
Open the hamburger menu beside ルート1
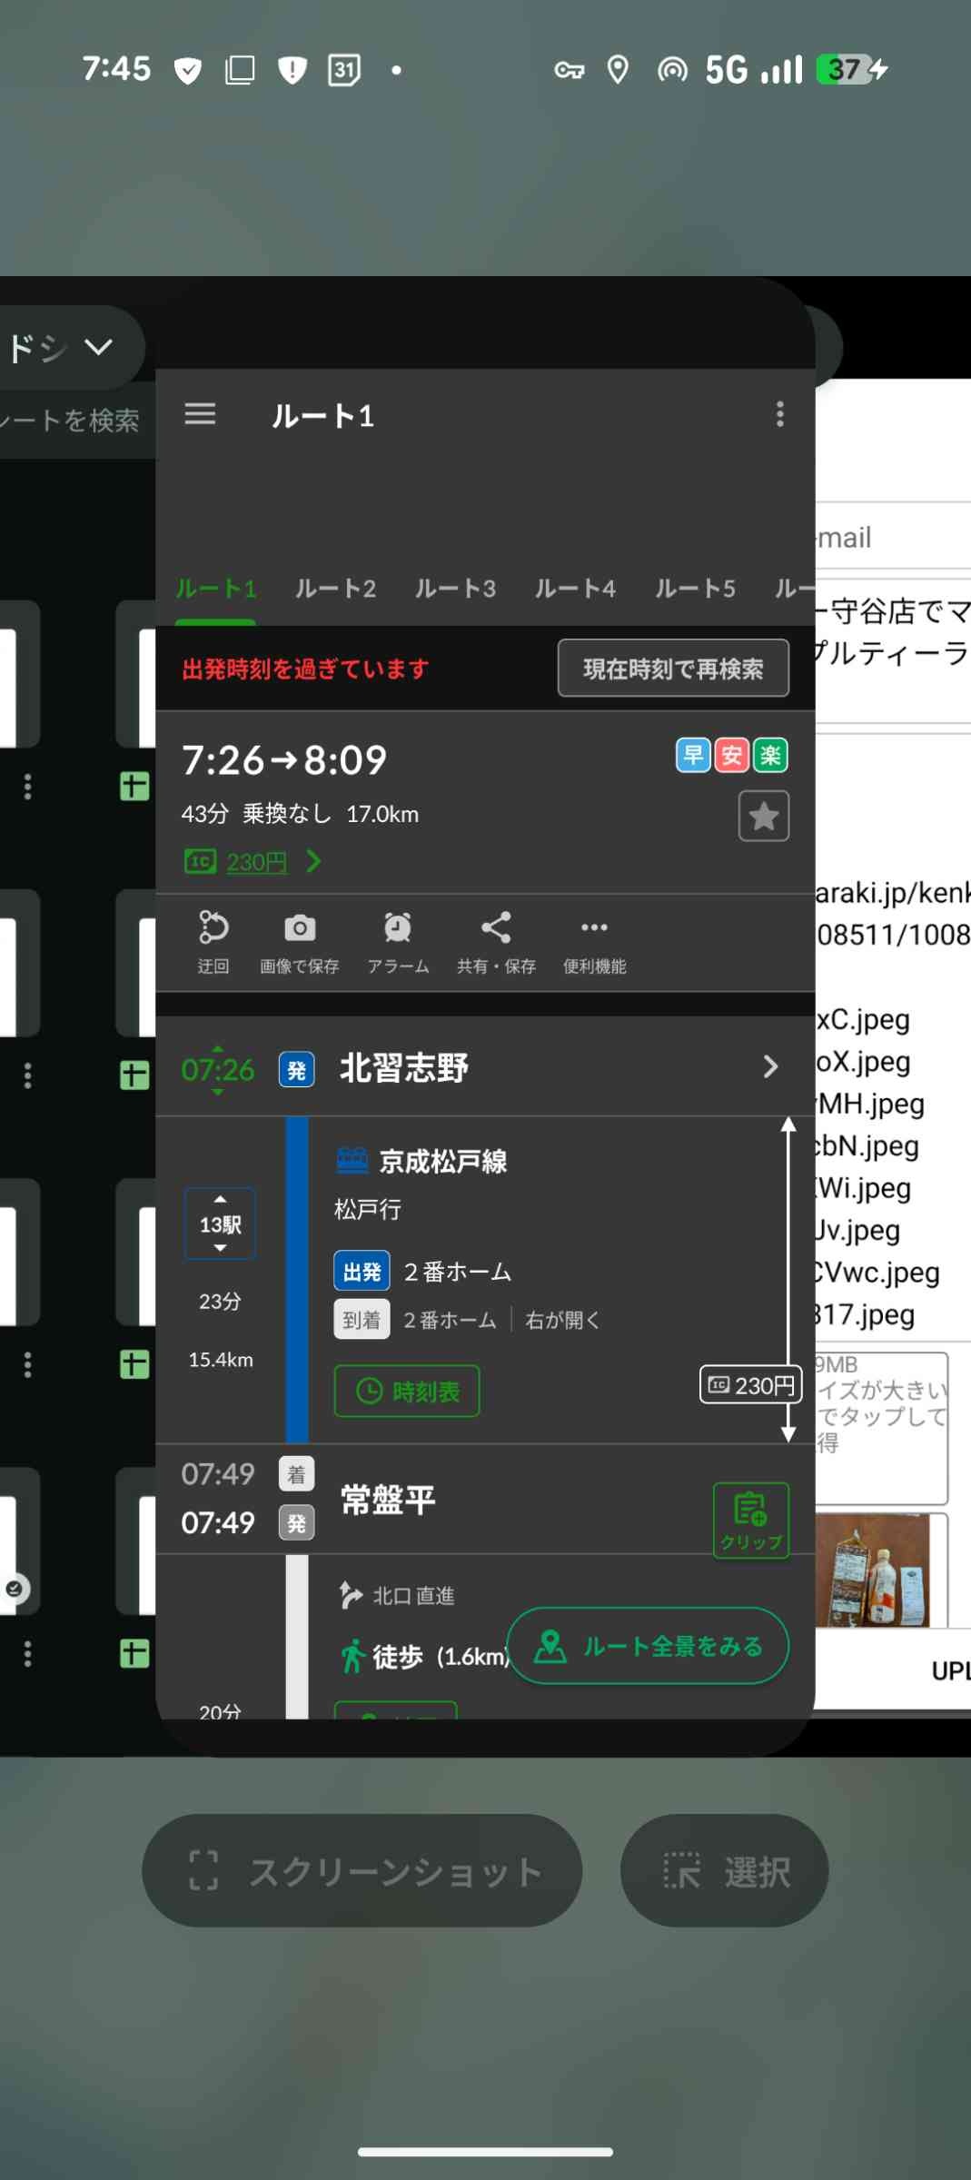(200, 414)
